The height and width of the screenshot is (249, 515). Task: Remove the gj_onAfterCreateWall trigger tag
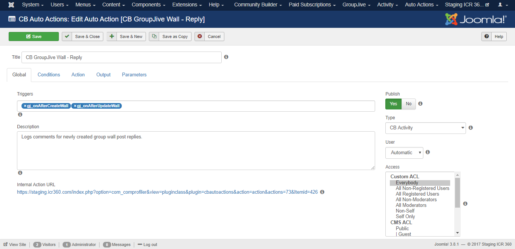(25, 106)
